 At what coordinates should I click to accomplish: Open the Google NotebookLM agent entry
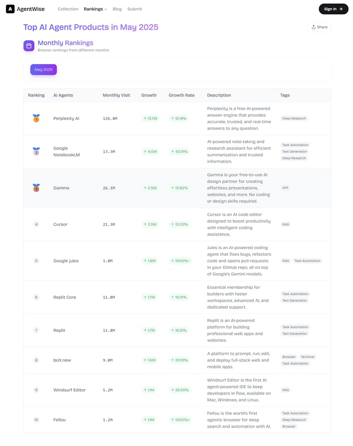(x=66, y=151)
